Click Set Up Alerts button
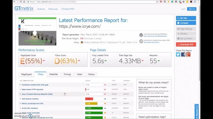This screenshot has height=119, width=213. (x=186, y=38)
